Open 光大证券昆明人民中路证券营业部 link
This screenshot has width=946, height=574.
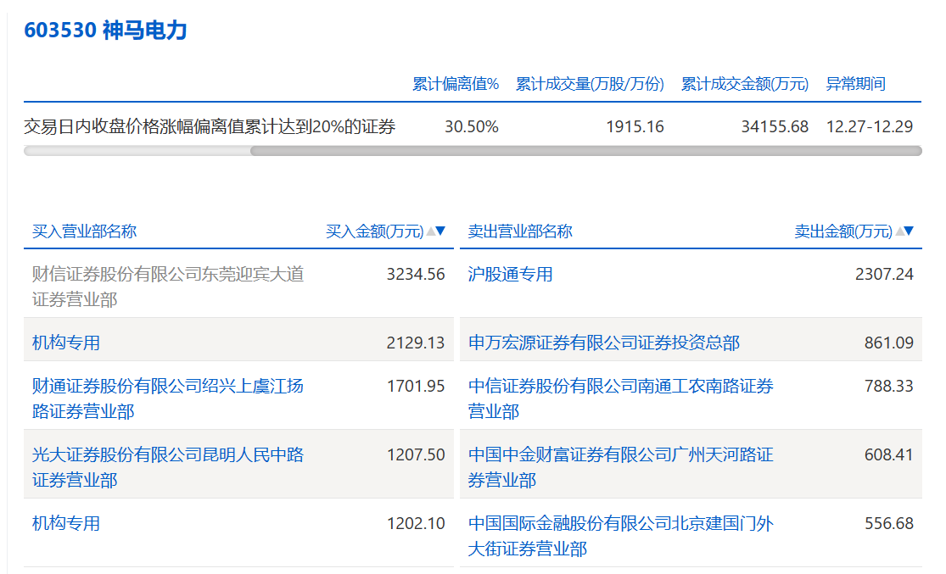pyautogui.click(x=168, y=467)
